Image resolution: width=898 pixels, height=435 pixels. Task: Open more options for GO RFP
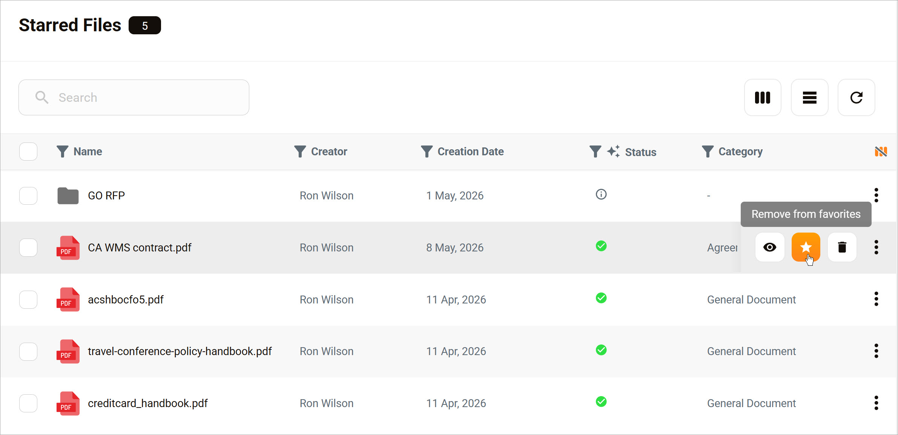(876, 195)
